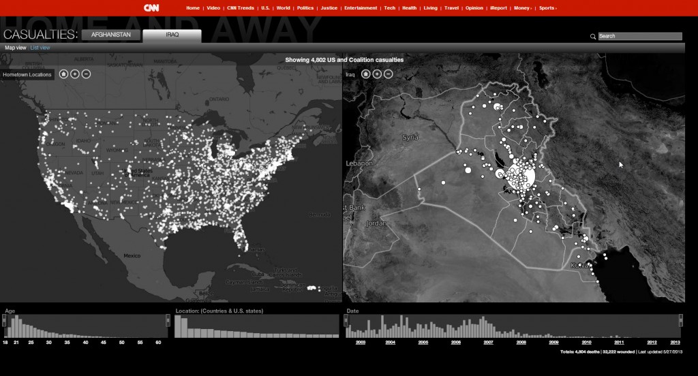Click the search magnifier icon
698x376 pixels.
(593, 36)
